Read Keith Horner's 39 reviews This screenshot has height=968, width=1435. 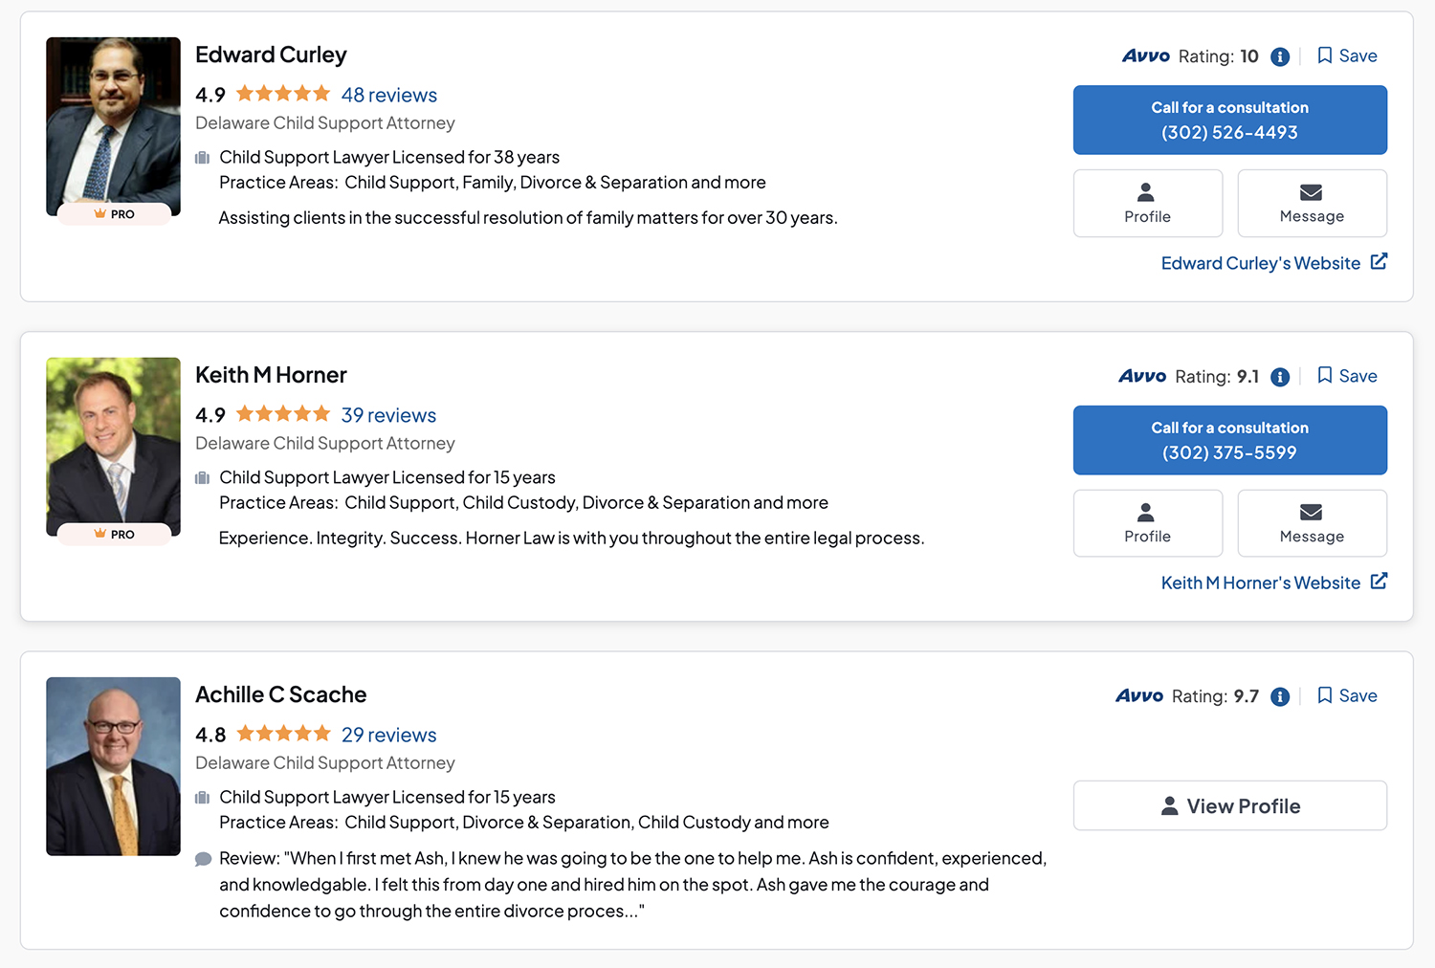[x=388, y=415]
